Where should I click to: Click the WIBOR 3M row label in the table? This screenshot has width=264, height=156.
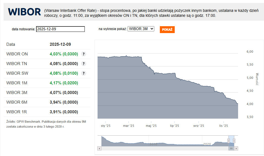[17, 93]
